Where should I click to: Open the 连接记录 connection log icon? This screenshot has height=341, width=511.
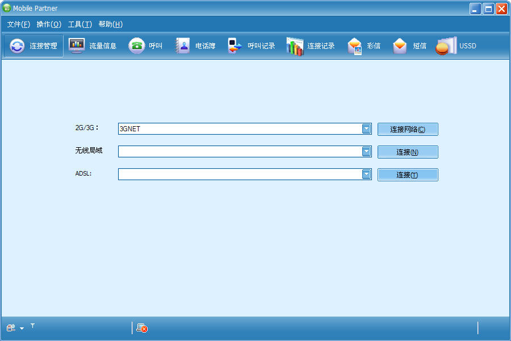coord(295,46)
